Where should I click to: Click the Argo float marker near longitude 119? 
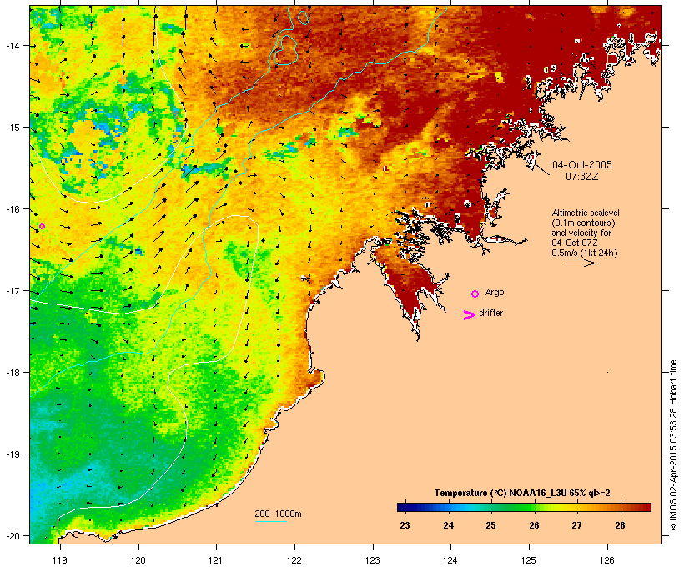tap(42, 226)
